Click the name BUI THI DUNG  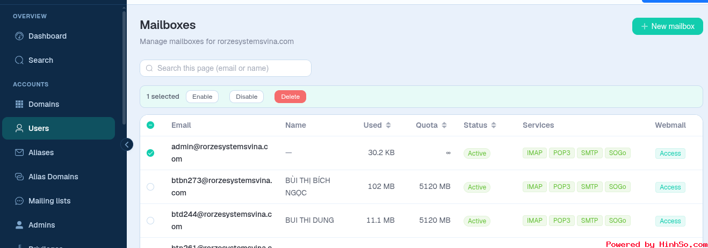click(309, 220)
